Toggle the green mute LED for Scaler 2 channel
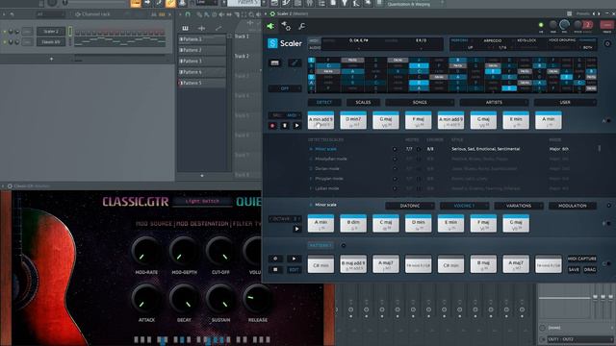The height and width of the screenshot is (346, 616). [5, 32]
